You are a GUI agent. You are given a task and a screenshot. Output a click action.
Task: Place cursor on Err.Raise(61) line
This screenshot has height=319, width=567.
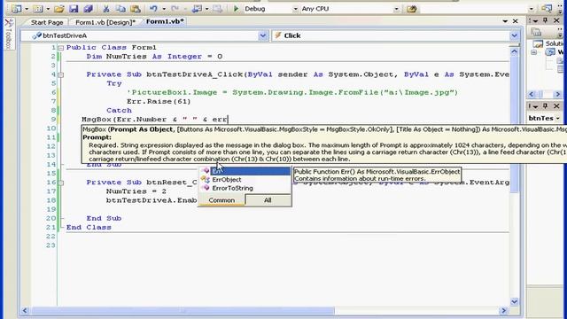click(159, 102)
